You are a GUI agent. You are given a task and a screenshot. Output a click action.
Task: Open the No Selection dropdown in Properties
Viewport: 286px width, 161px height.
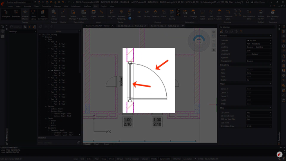click(247, 27)
